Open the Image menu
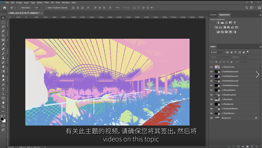The height and width of the screenshot is (148, 262). click(x=19, y=3)
